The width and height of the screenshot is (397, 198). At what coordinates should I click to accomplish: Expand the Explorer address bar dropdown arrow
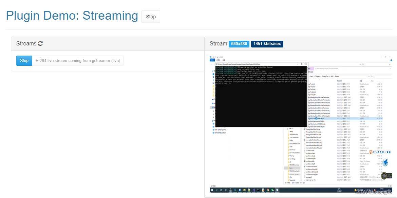click(369, 76)
